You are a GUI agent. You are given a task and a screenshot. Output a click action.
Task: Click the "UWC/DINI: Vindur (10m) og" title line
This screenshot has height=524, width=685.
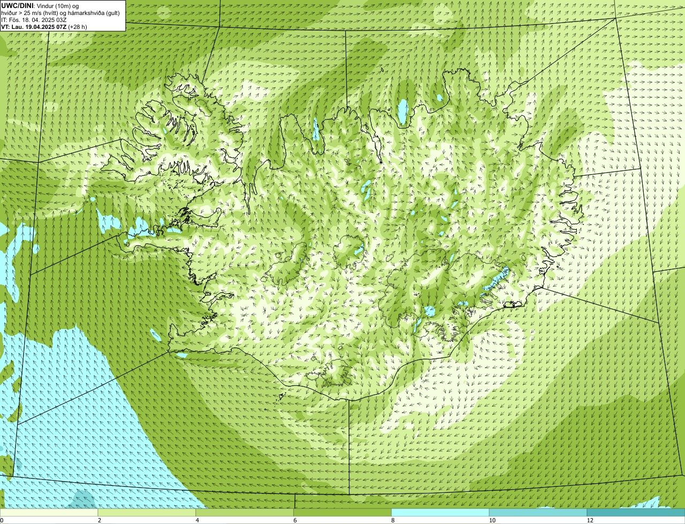pyautogui.click(x=40, y=5)
